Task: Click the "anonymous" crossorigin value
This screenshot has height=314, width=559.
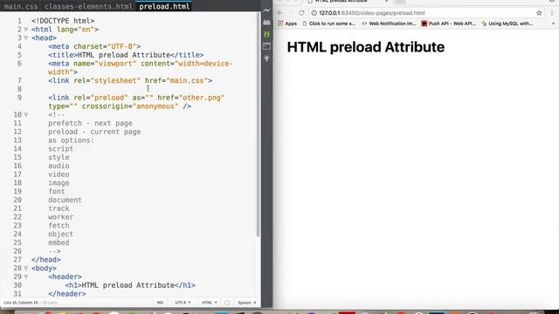Action: coord(155,106)
